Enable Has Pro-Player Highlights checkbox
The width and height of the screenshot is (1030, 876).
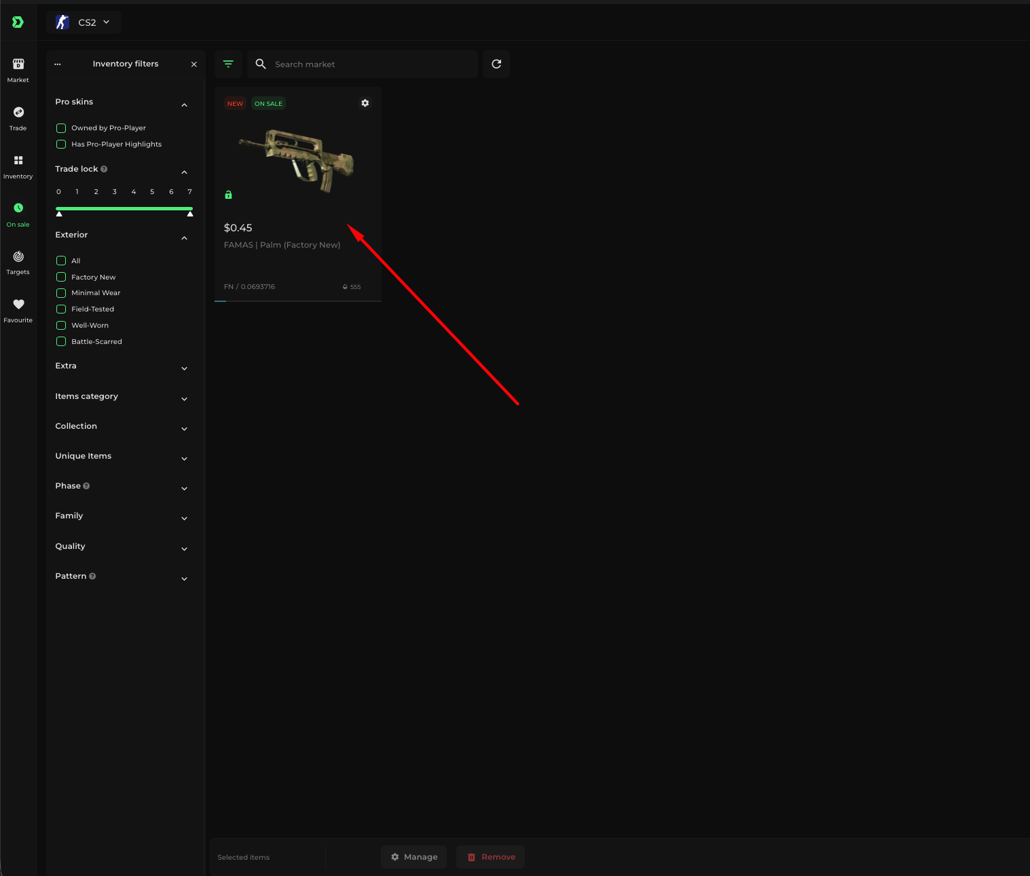(x=61, y=145)
